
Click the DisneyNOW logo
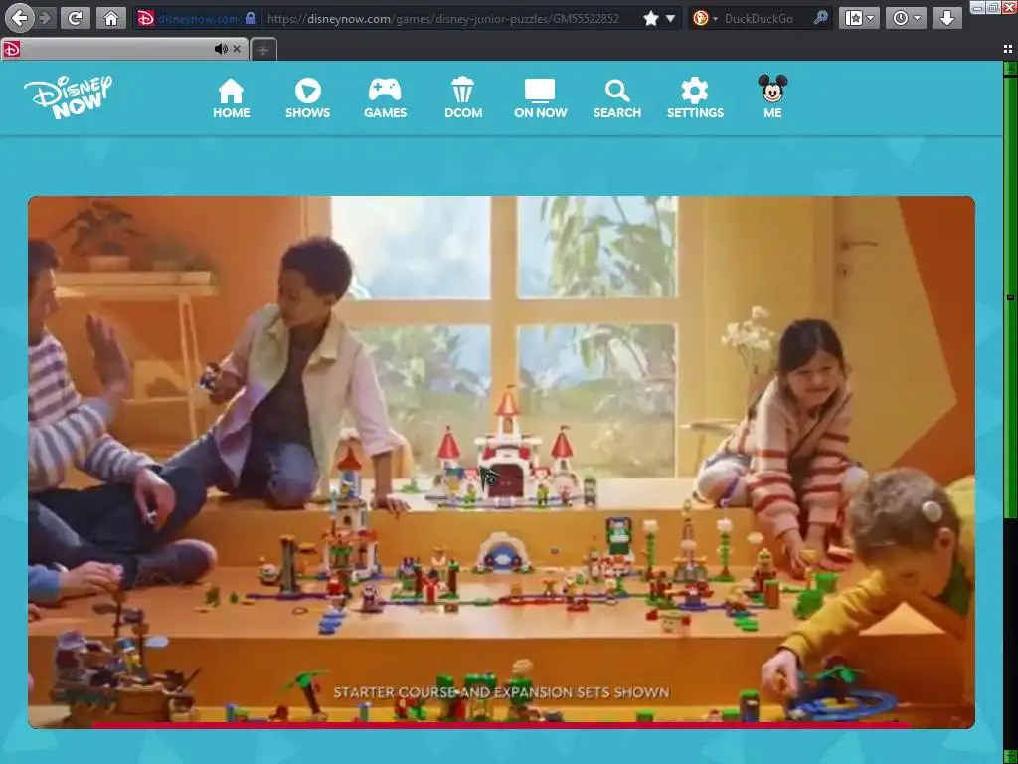click(x=69, y=96)
